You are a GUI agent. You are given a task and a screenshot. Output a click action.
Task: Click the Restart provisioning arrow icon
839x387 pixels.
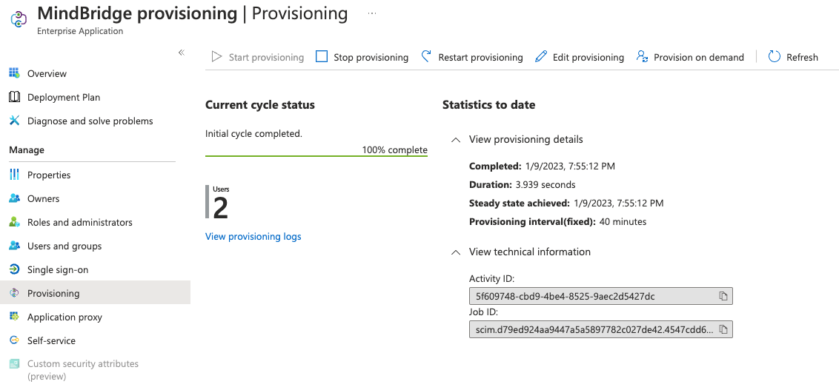[x=426, y=57]
